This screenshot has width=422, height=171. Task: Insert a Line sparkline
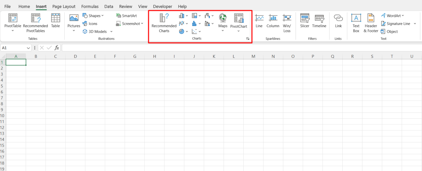click(259, 21)
